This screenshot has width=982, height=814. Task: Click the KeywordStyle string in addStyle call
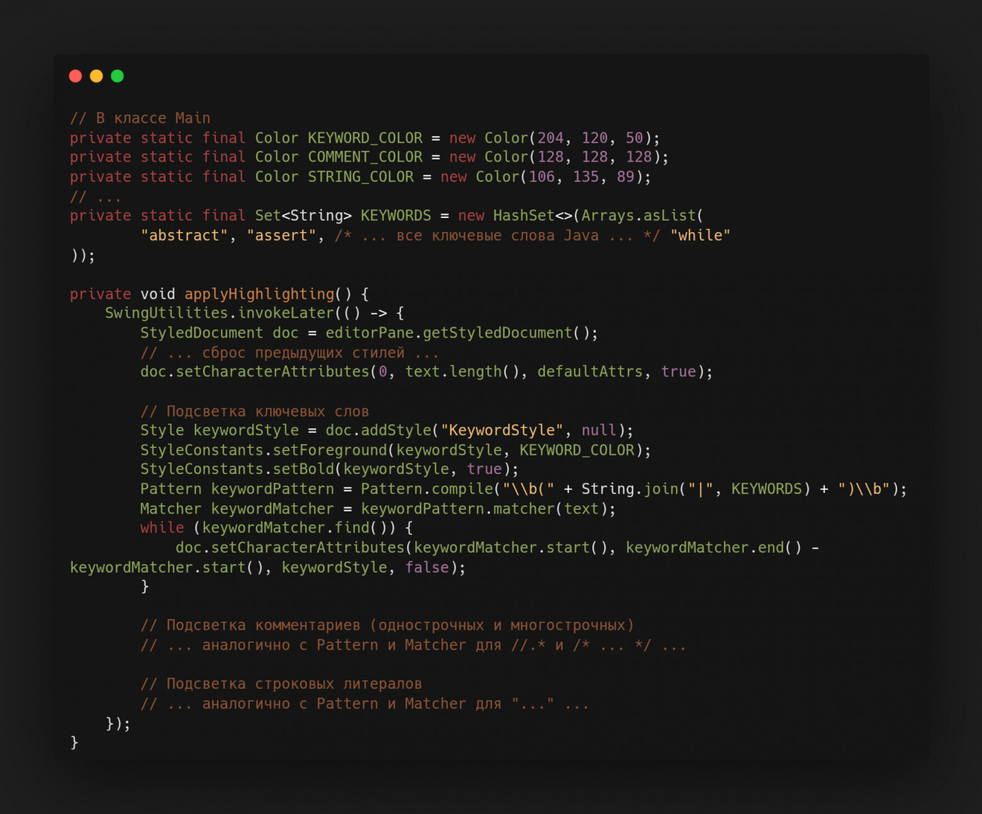click(x=501, y=430)
